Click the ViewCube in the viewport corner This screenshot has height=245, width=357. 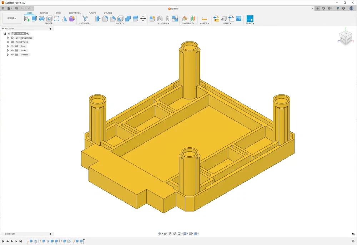pyautogui.click(x=345, y=38)
